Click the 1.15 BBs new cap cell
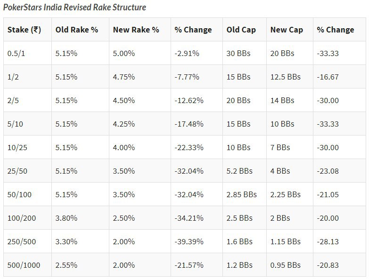Image resolution: width=369 pixels, height=280 pixels. (x=285, y=241)
